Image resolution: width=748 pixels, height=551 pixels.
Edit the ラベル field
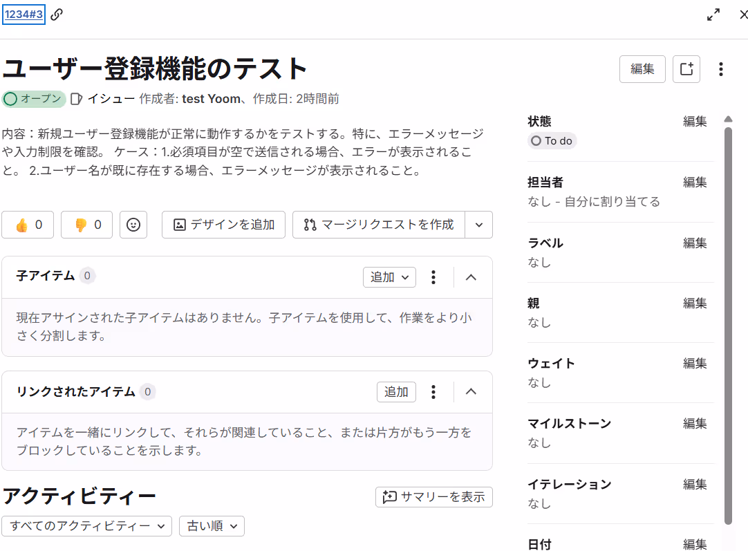(x=695, y=243)
